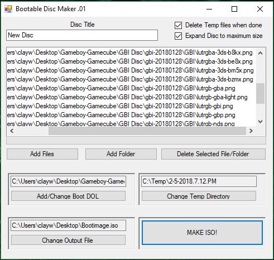
Task: Toggle Expand Disc to maximum size
Action: pyautogui.click(x=178, y=36)
